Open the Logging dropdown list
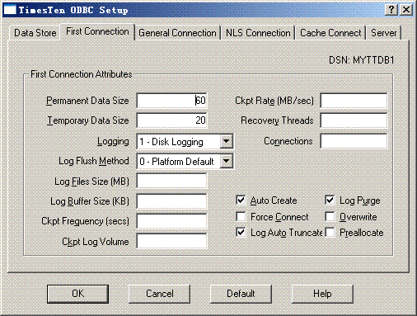This screenshot has width=417, height=316. click(x=226, y=141)
